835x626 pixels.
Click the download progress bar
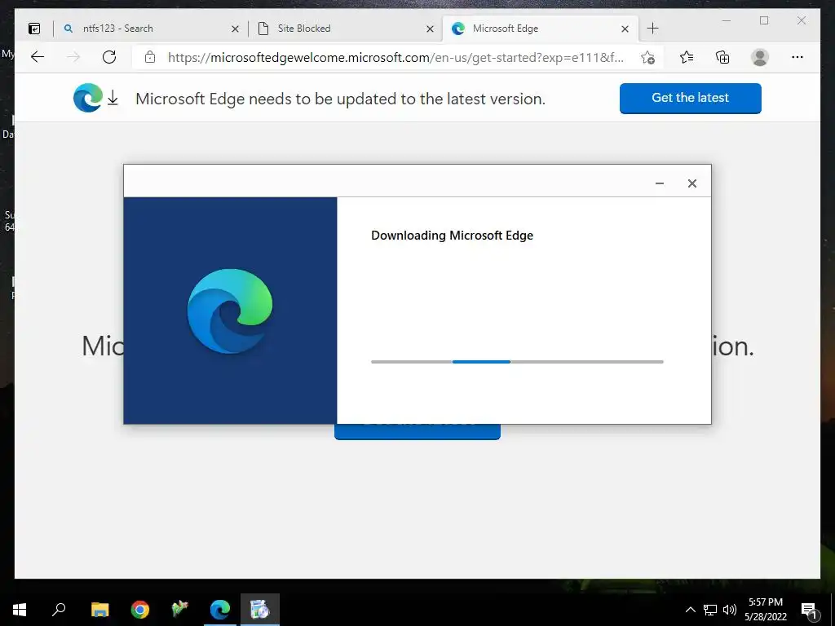(x=517, y=362)
